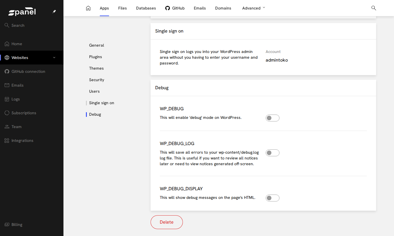Open the Databases tab

pyautogui.click(x=146, y=8)
